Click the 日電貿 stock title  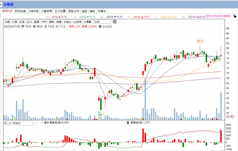point(8,4)
